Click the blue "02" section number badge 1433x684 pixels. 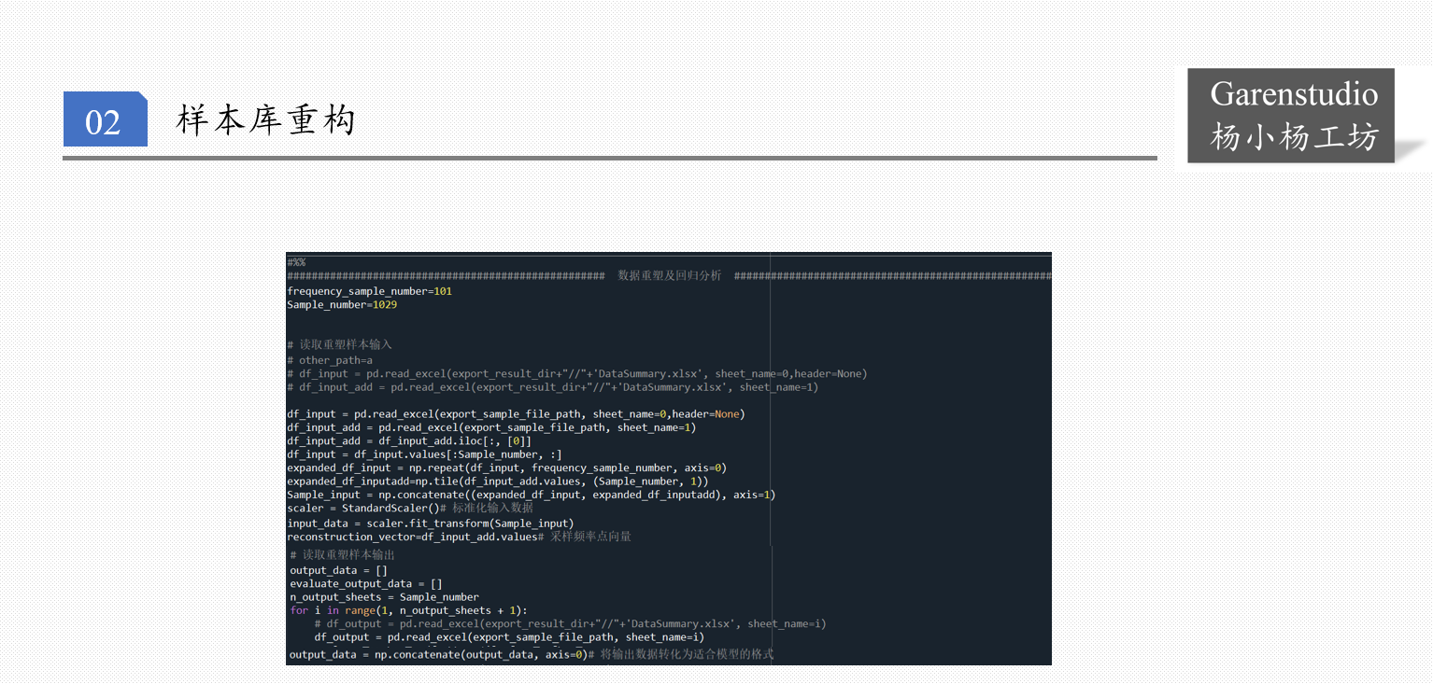105,119
